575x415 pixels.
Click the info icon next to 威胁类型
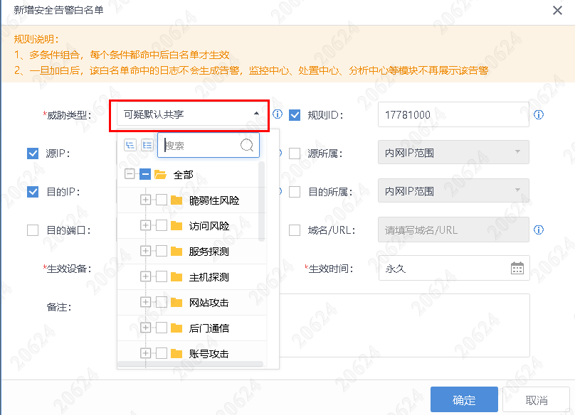pyautogui.click(x=278, y=114)
